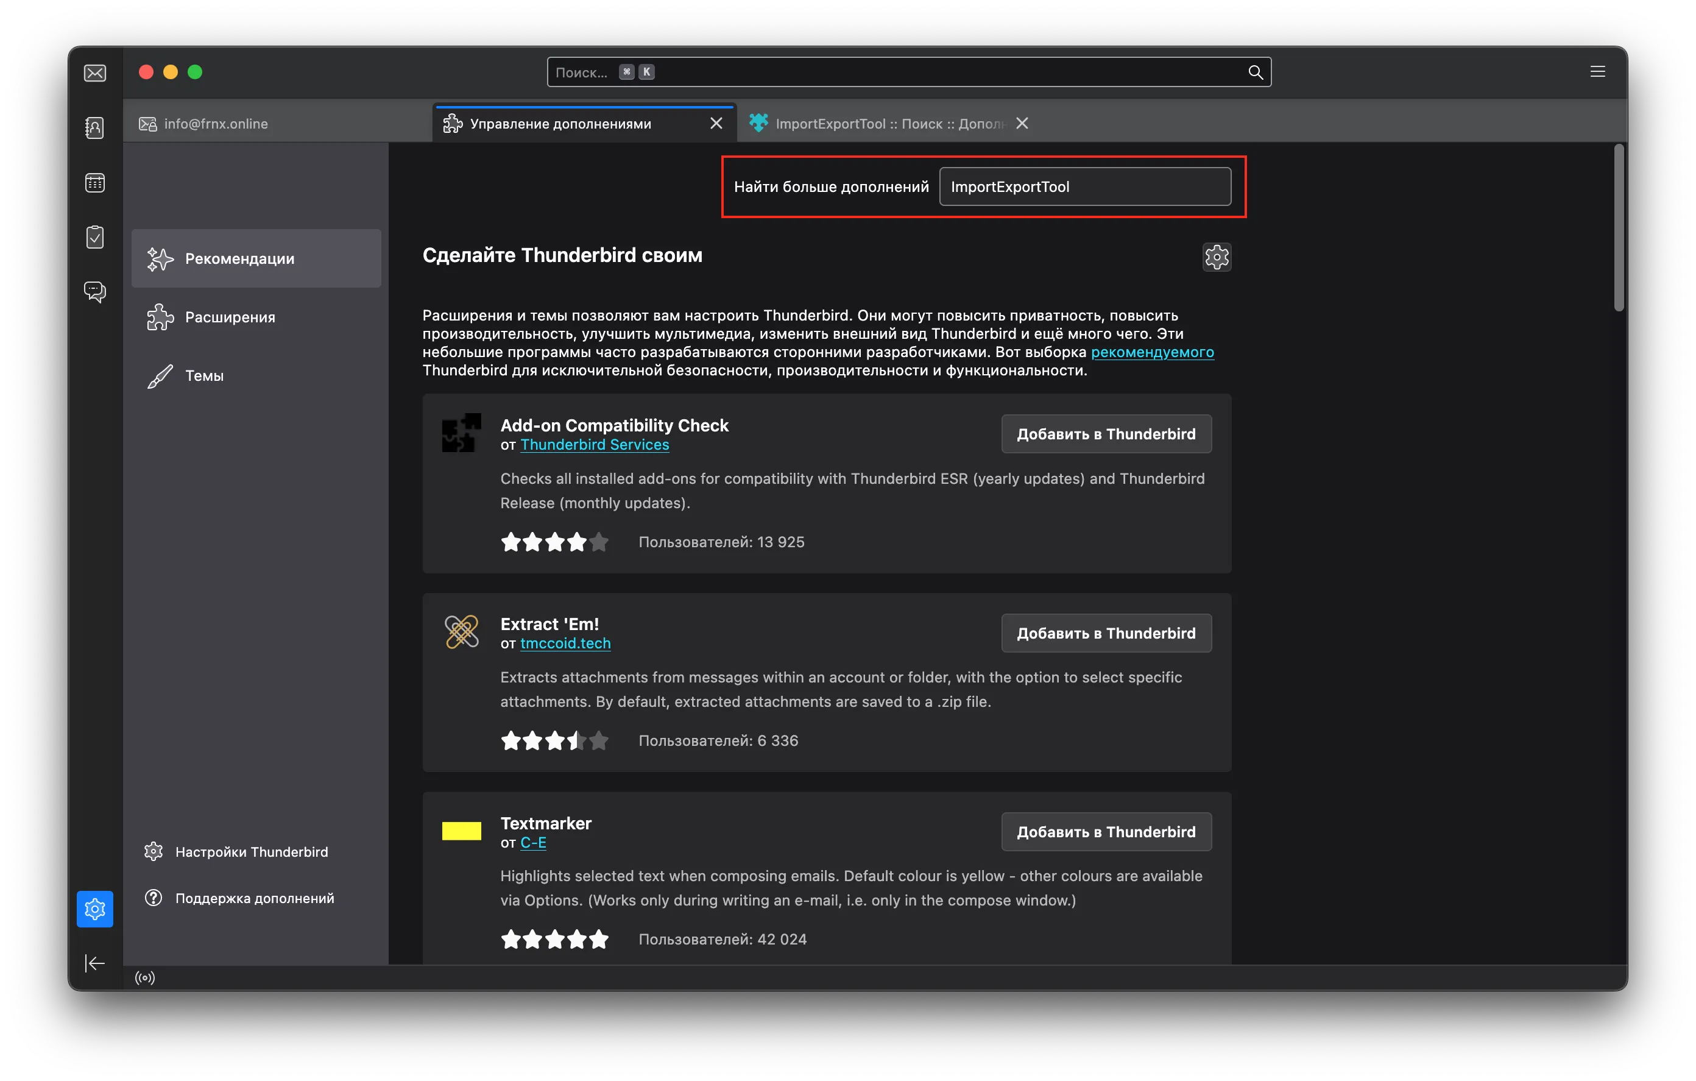
Task: Close the Управление дополнениями tab
Action: pos(716,124)
